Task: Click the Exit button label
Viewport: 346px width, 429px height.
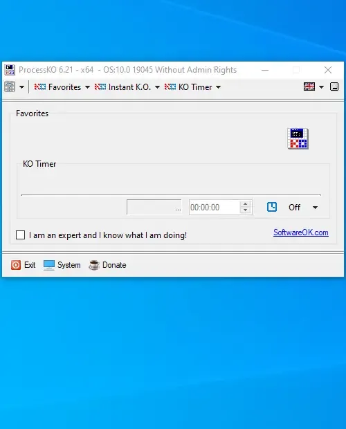Action: (x=30, y=265)
